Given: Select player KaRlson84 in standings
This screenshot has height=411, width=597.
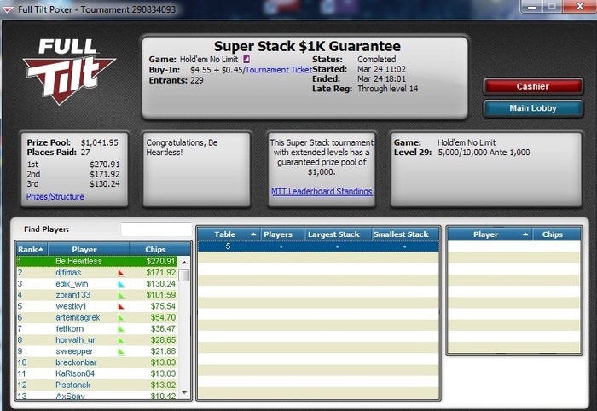Looking at the screenshot, I should [97, 374].
